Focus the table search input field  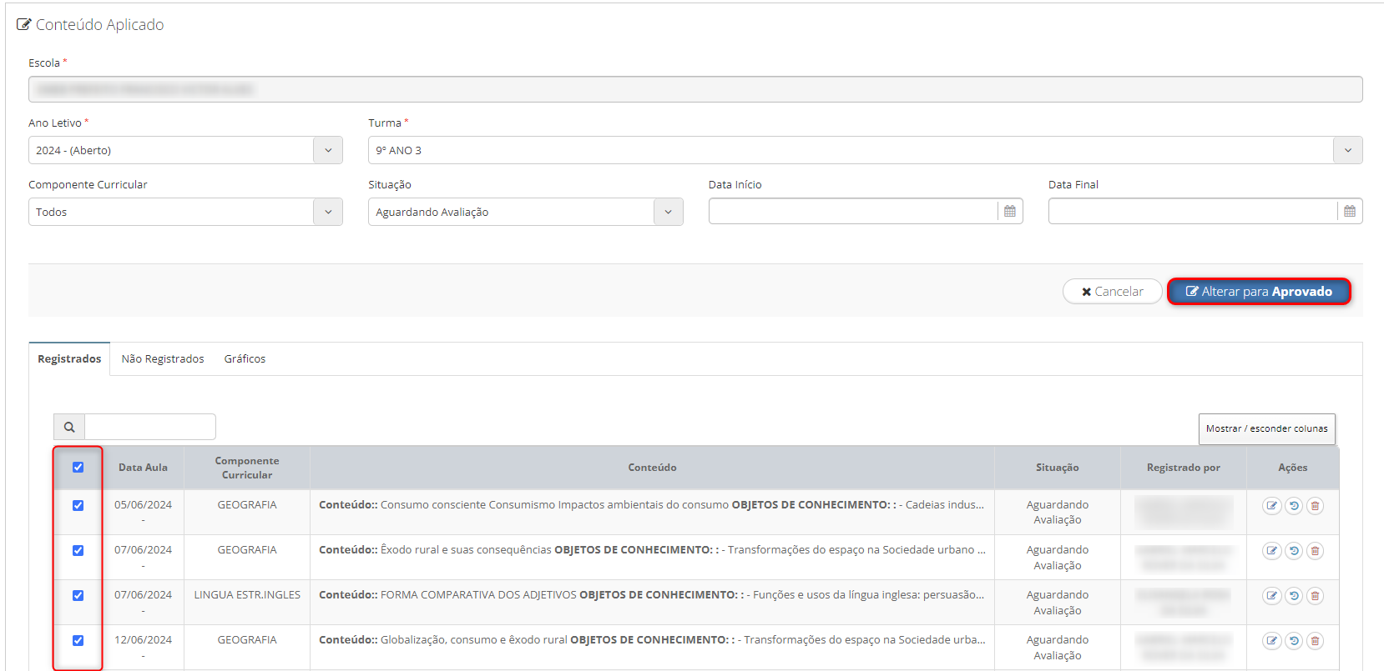point(150,427)
